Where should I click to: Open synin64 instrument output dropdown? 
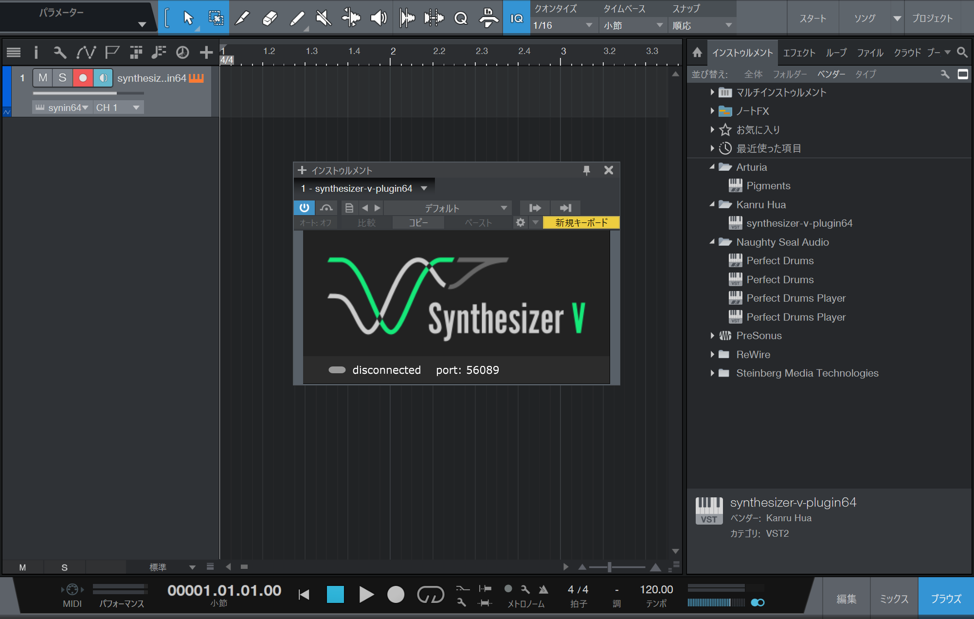(62, 108)
